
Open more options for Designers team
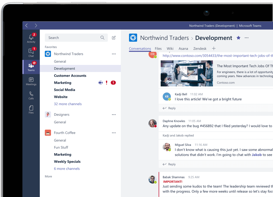[x=114, y=115]
